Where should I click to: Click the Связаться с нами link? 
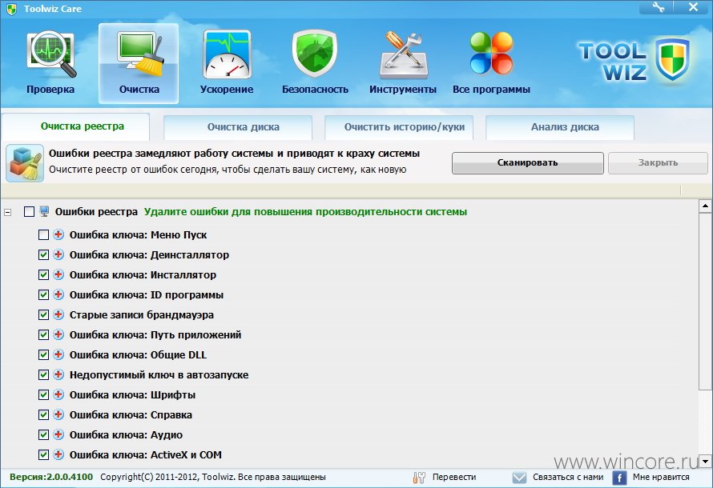coord(568,477)
